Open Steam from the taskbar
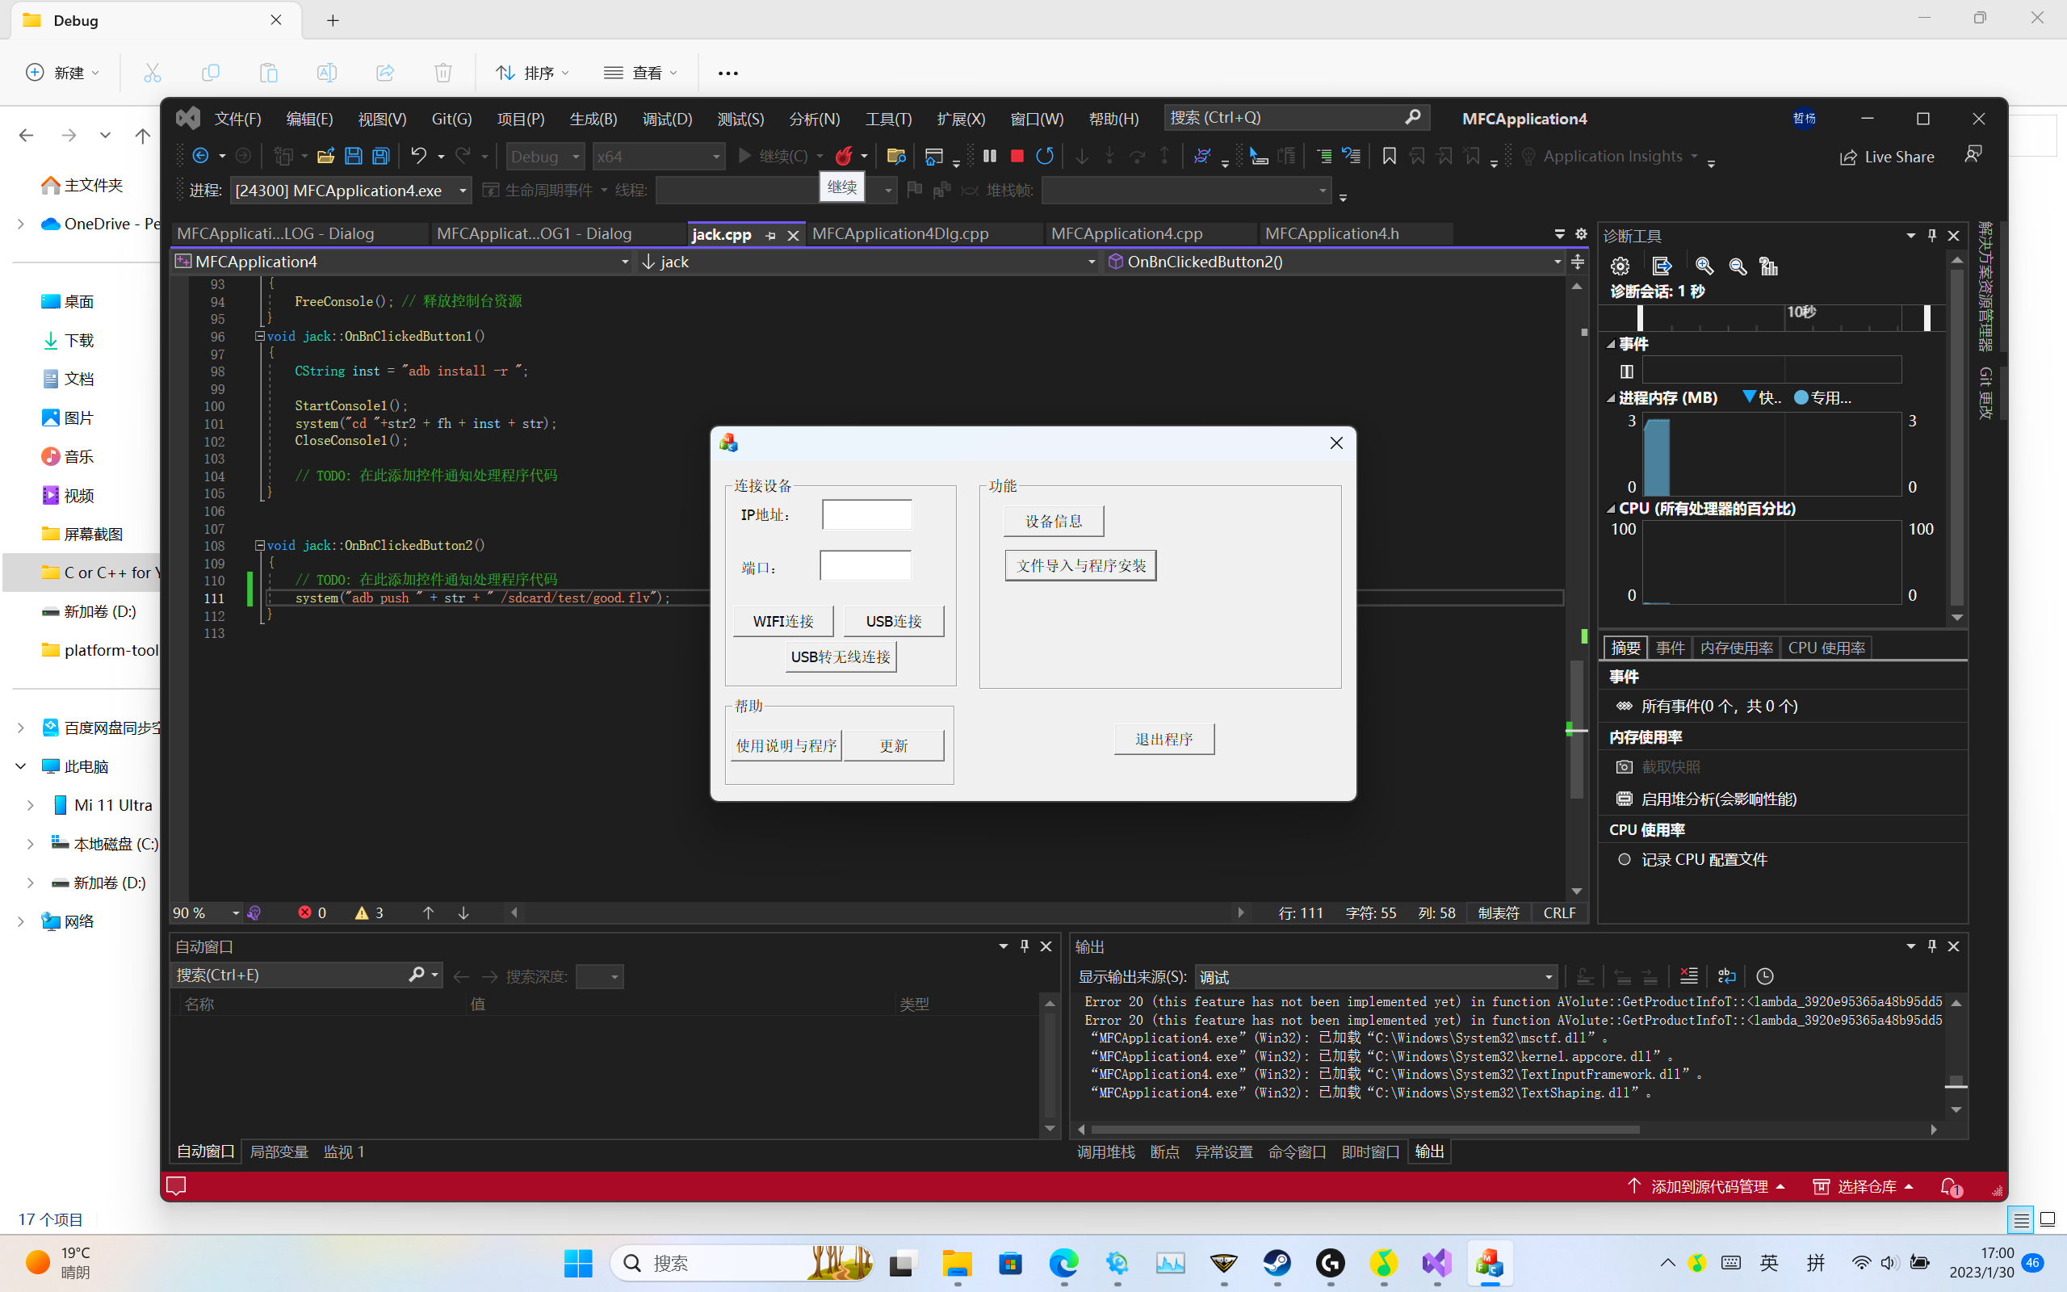The width and height of the screenshot is (2067, 1292). [x=1277, y=1263]
